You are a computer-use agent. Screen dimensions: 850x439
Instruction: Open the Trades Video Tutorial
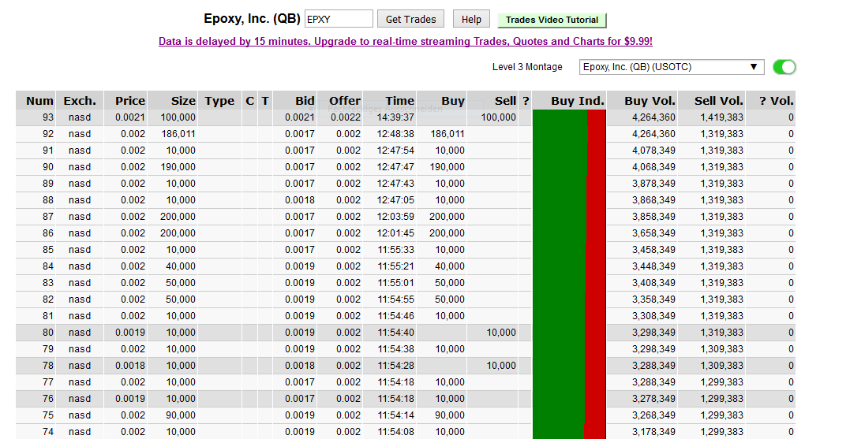pos(552,20)
